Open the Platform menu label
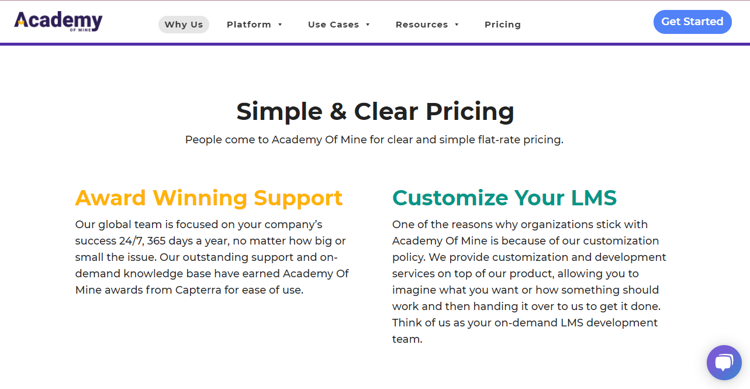Image resolution: width=750 pixels, height=389 pixels. (x=249, y=25)
